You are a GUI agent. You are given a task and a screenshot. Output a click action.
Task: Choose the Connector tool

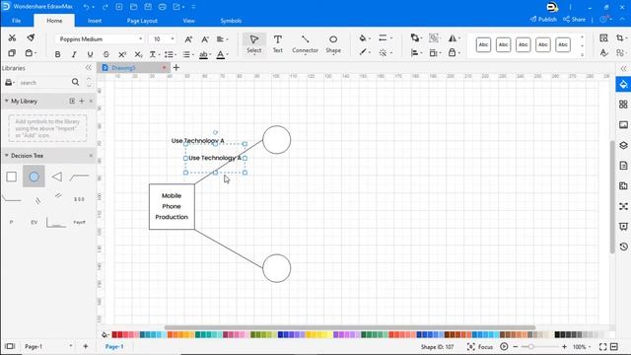(305, 43)
